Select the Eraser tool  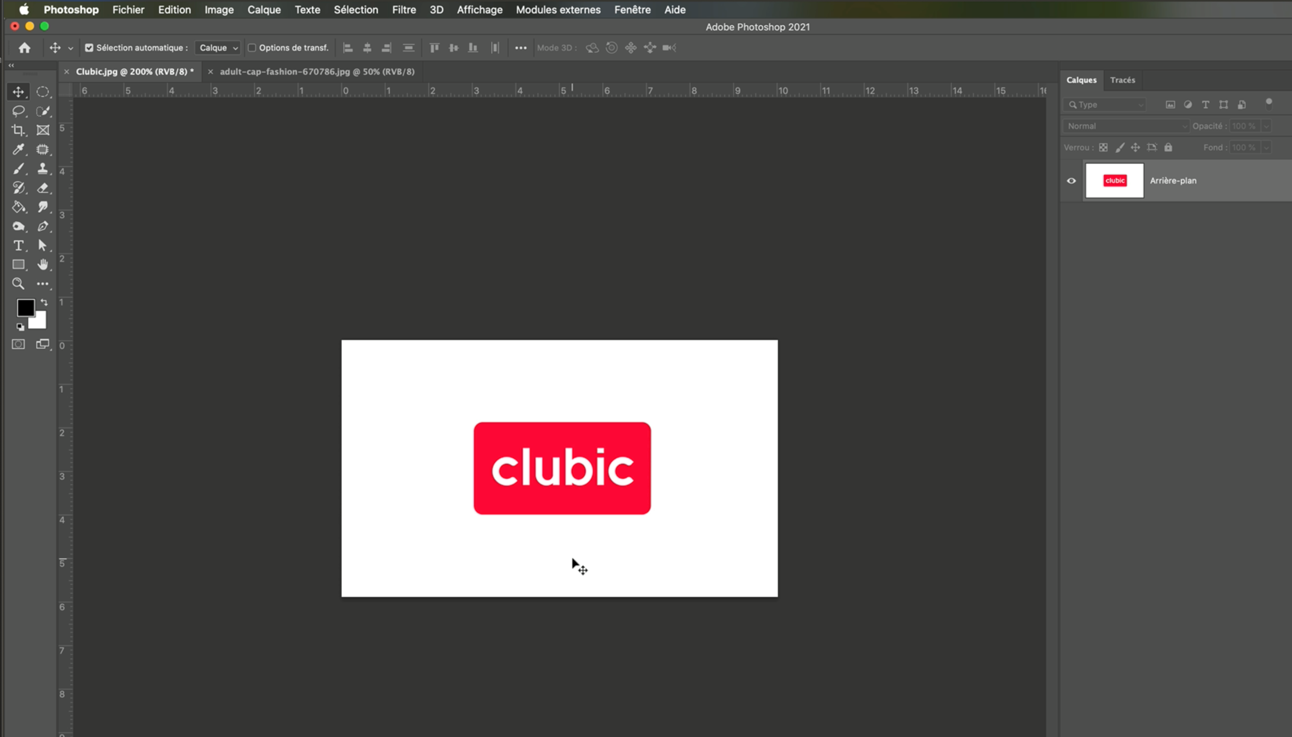(x=43, y=188)
